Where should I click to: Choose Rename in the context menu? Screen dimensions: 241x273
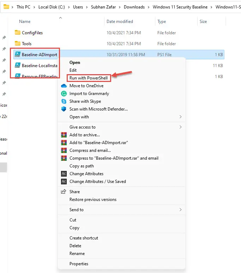click(77, 254)
